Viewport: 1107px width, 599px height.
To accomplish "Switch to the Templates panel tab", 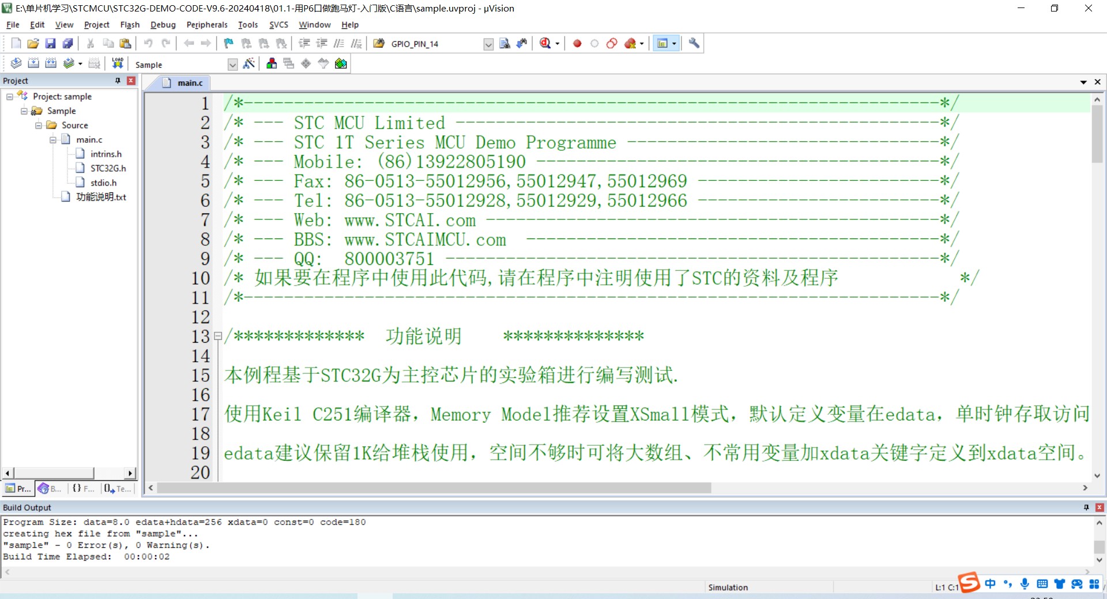I will tap(117, 488).
